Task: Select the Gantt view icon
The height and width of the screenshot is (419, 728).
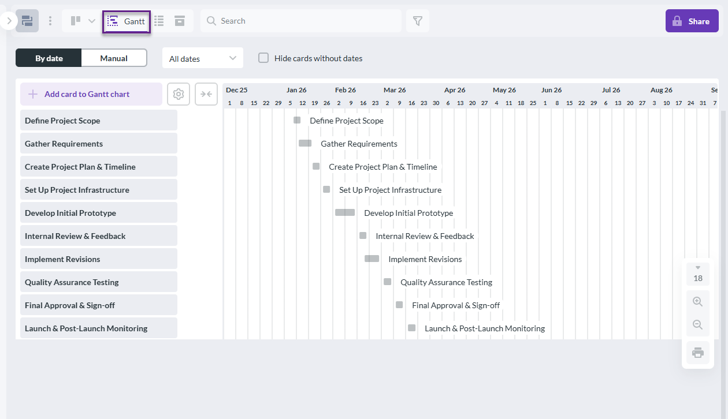Action: pyautogui.click(x=126, y=21)
